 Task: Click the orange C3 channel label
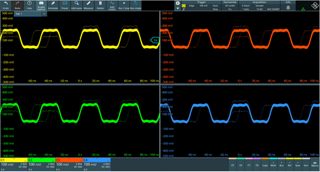pyautogui.click(x=58, y=160)
